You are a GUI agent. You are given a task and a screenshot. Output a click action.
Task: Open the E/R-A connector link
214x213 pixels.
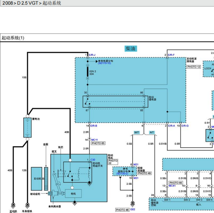[171, 125]
